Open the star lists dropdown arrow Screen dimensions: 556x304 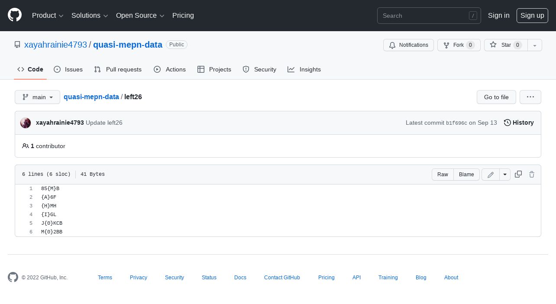pyautogui.click(x=535, y=45)
